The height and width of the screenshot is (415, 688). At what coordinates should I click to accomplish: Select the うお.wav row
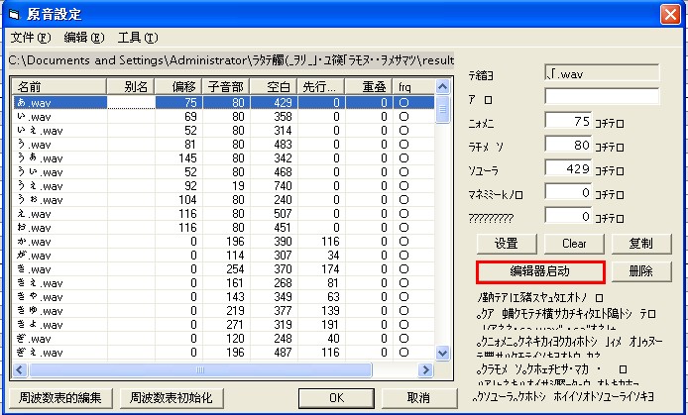(x=223, y=200)
